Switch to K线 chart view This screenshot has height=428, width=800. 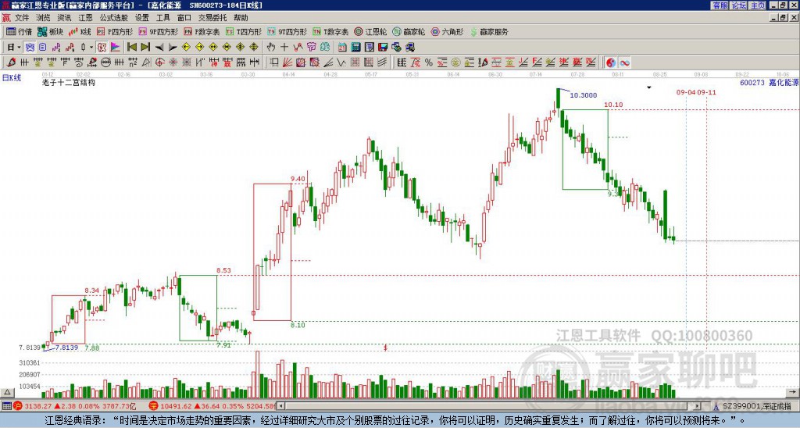[x=80, y=31]
